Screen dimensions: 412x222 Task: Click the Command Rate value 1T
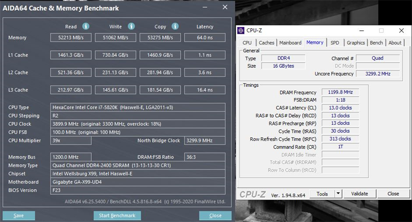340,147
